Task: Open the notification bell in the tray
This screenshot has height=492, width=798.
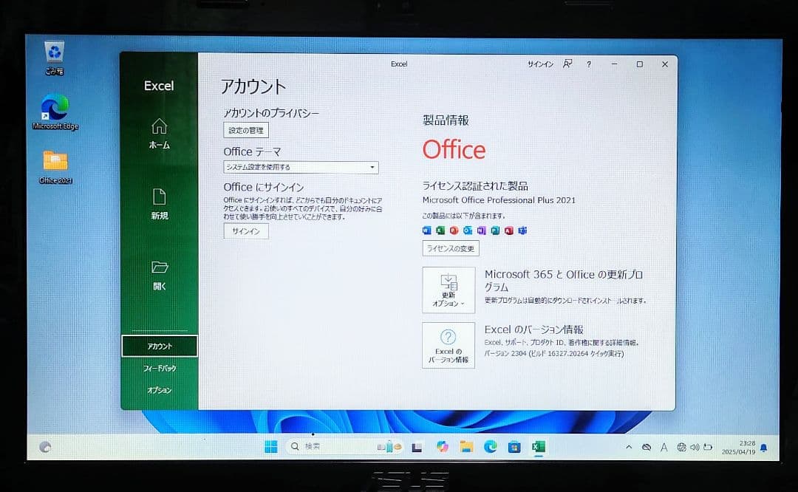Action: (x=763, y=448)
